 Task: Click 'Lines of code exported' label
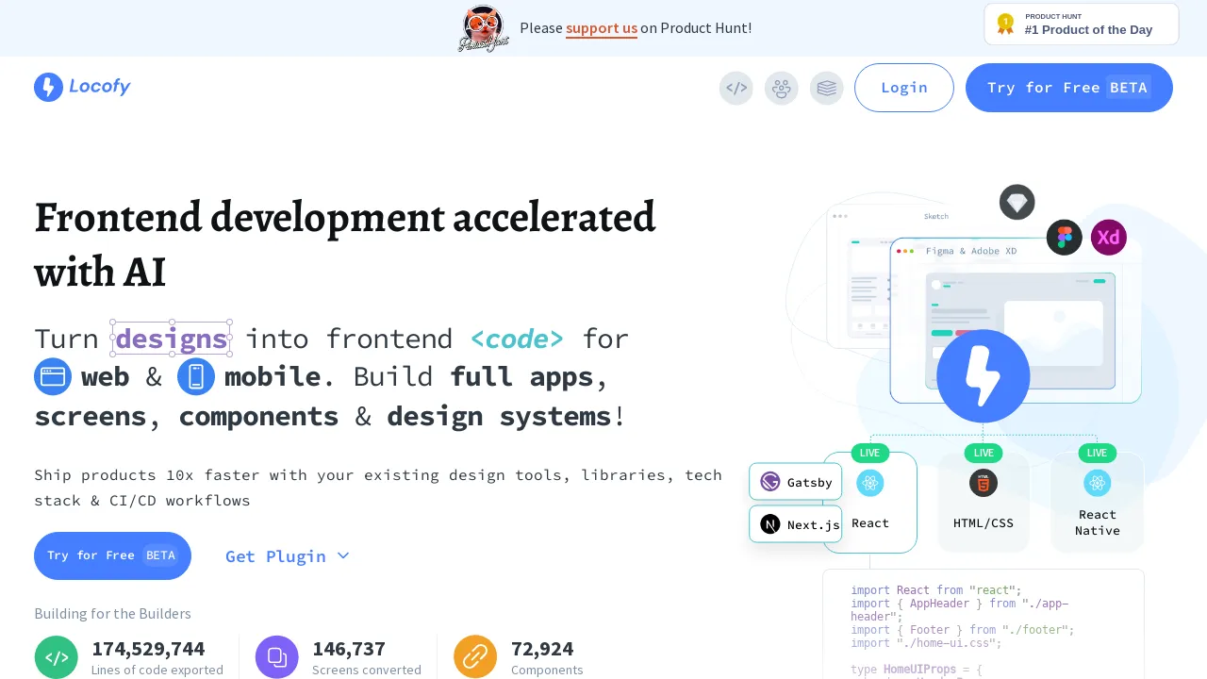click(157, 670)
